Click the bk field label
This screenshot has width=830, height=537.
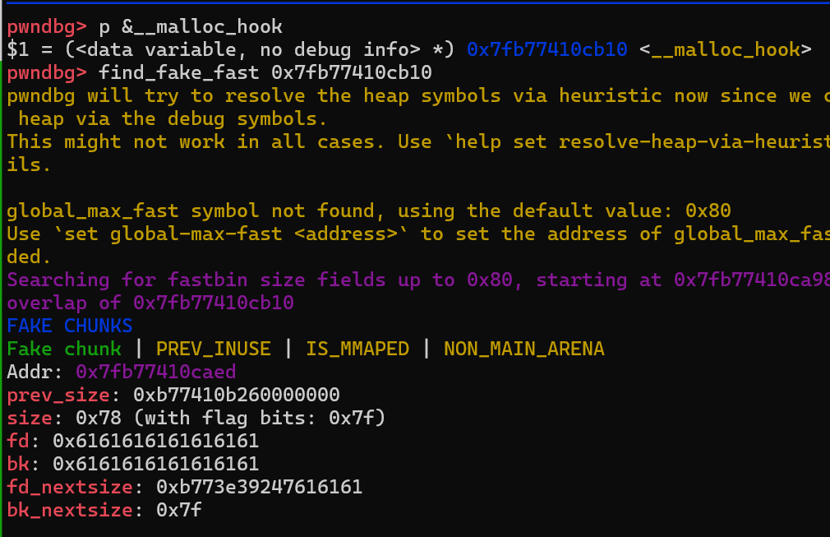click(x=18, y=464)
